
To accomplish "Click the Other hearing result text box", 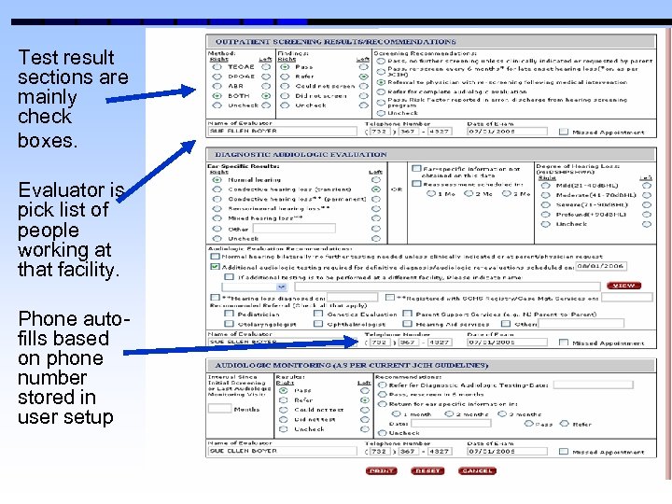I will click(x=294, y=229).
